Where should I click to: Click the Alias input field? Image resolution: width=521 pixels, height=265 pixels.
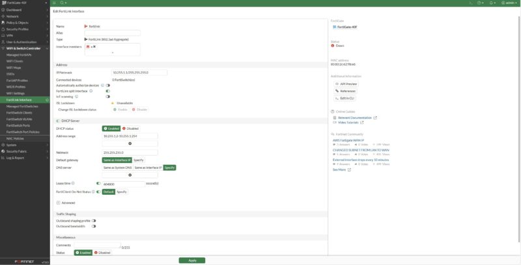(112, 32)
